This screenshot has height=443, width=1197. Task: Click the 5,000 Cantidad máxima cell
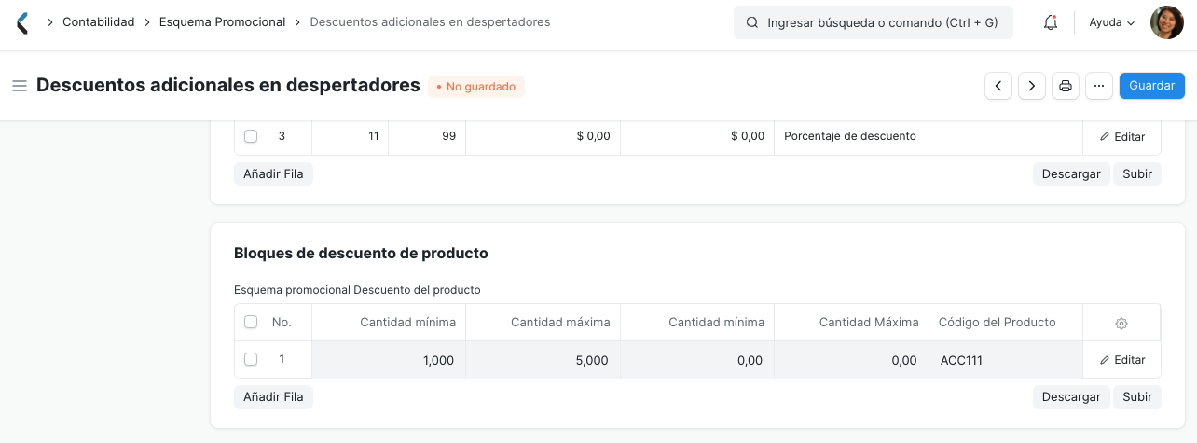point(543,360)
